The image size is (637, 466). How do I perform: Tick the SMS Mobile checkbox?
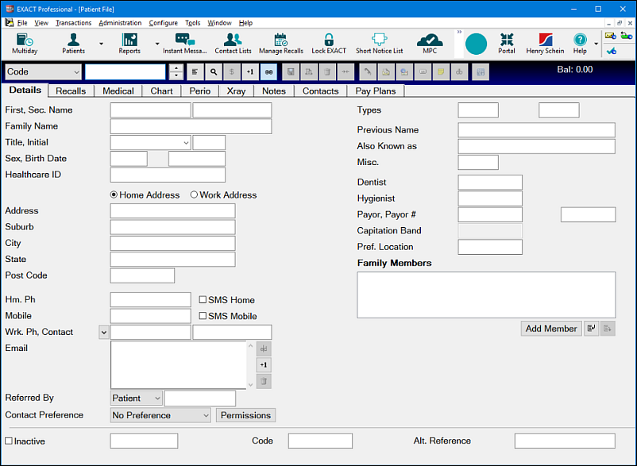(203, 316)
